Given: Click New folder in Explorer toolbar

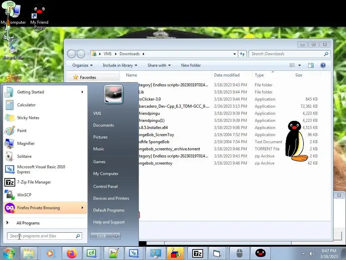Looking at the screenshot, I should pyautogui.click(x=191, y=65).
